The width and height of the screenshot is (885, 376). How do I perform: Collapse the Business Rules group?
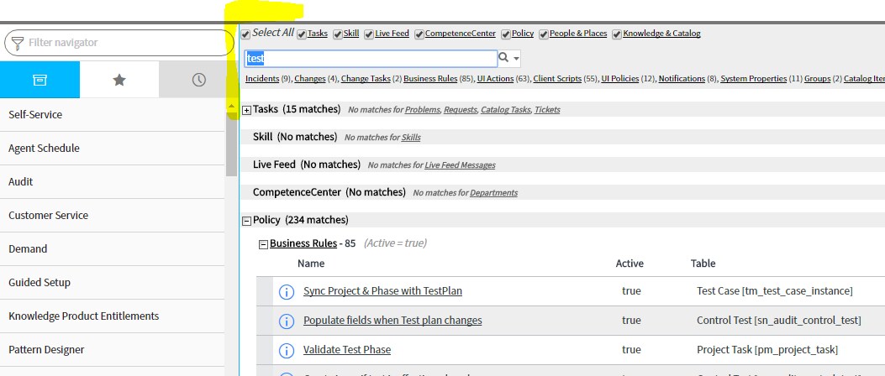263,245
